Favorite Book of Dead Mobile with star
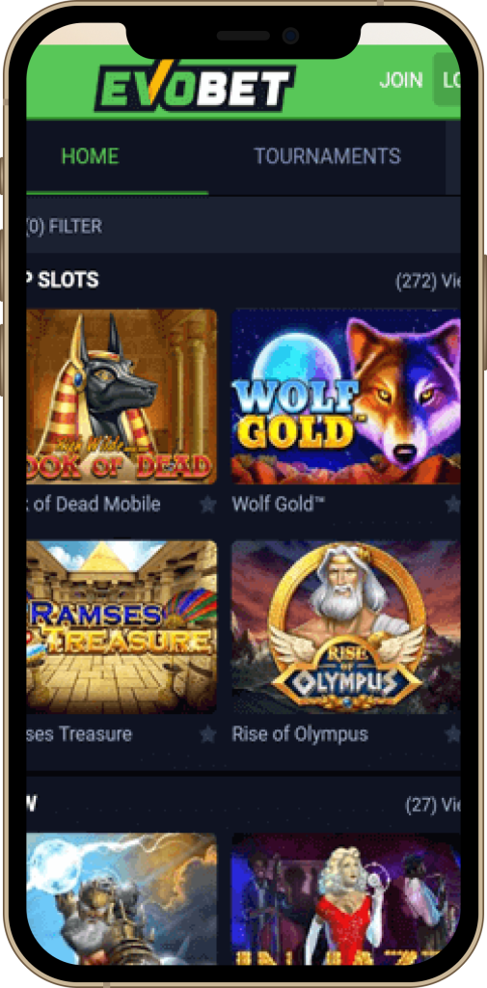487x988 pixels. [208, 504]
